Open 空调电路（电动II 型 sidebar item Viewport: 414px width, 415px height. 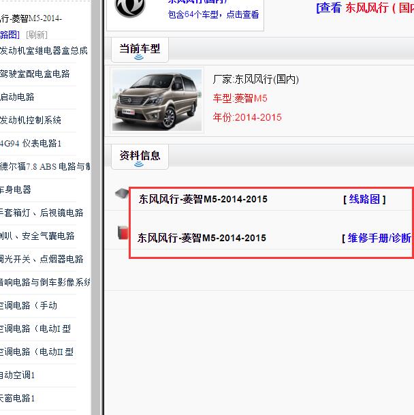[x=37, y=352]
